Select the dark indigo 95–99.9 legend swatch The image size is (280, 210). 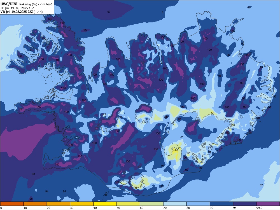coord(245,204)
